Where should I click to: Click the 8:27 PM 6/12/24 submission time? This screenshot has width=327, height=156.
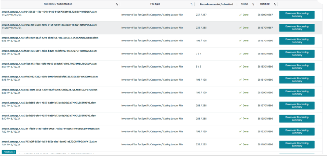(x=11, y=106)
